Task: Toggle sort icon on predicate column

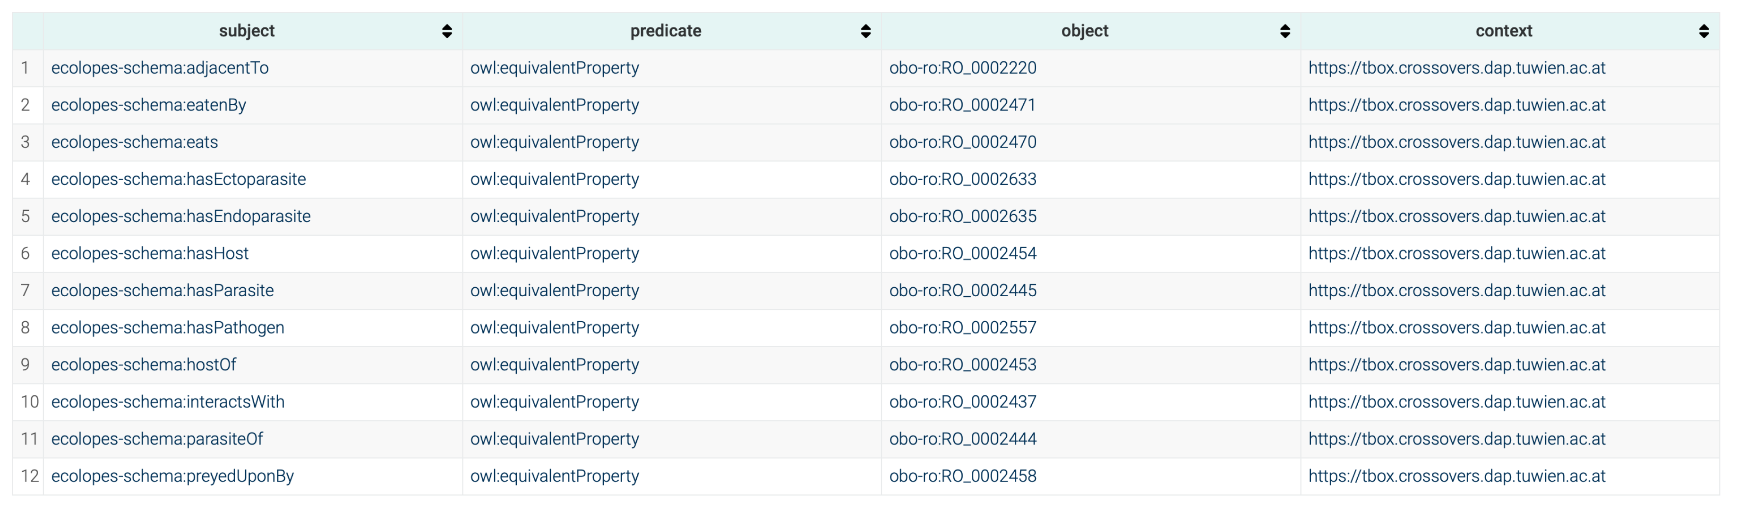Action: click(865, 31)
